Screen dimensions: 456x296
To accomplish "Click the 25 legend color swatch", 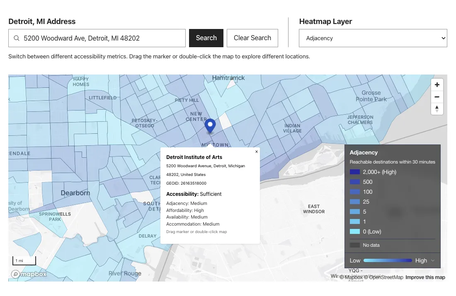I will pyautogui.click(x=354, y=202).
